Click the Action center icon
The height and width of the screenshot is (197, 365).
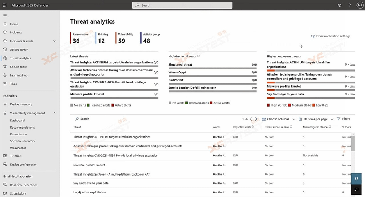coord(5,49)
